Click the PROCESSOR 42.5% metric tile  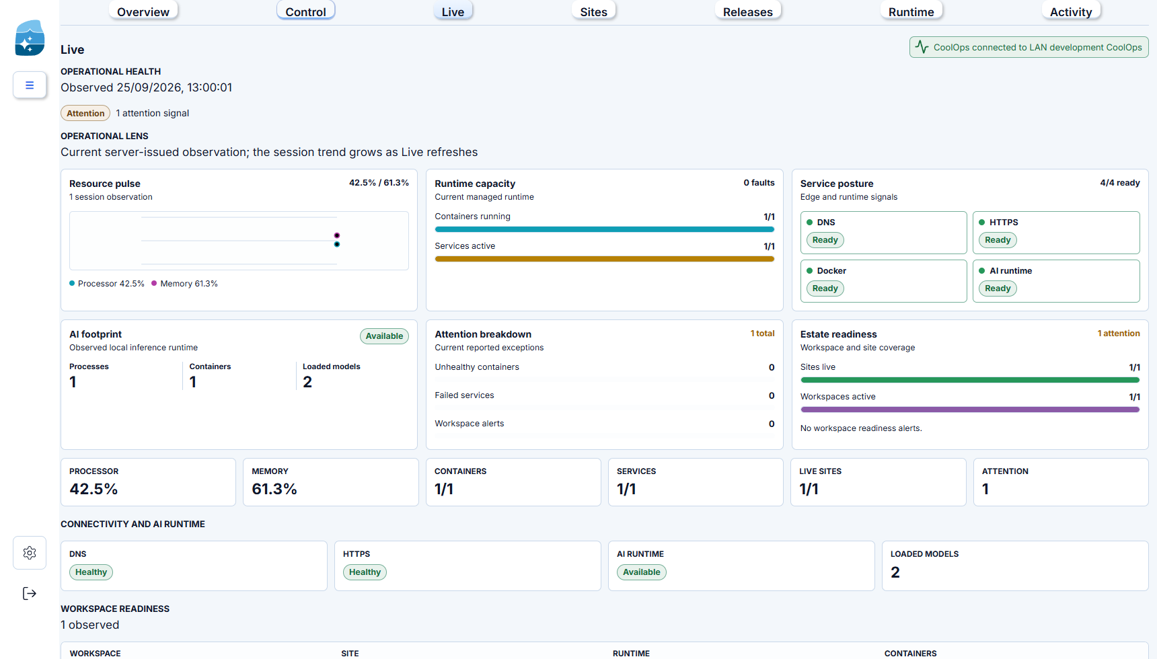point(148,482)
